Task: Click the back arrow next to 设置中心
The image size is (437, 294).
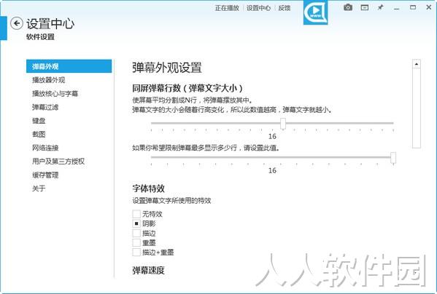Action: pos(17,23)
